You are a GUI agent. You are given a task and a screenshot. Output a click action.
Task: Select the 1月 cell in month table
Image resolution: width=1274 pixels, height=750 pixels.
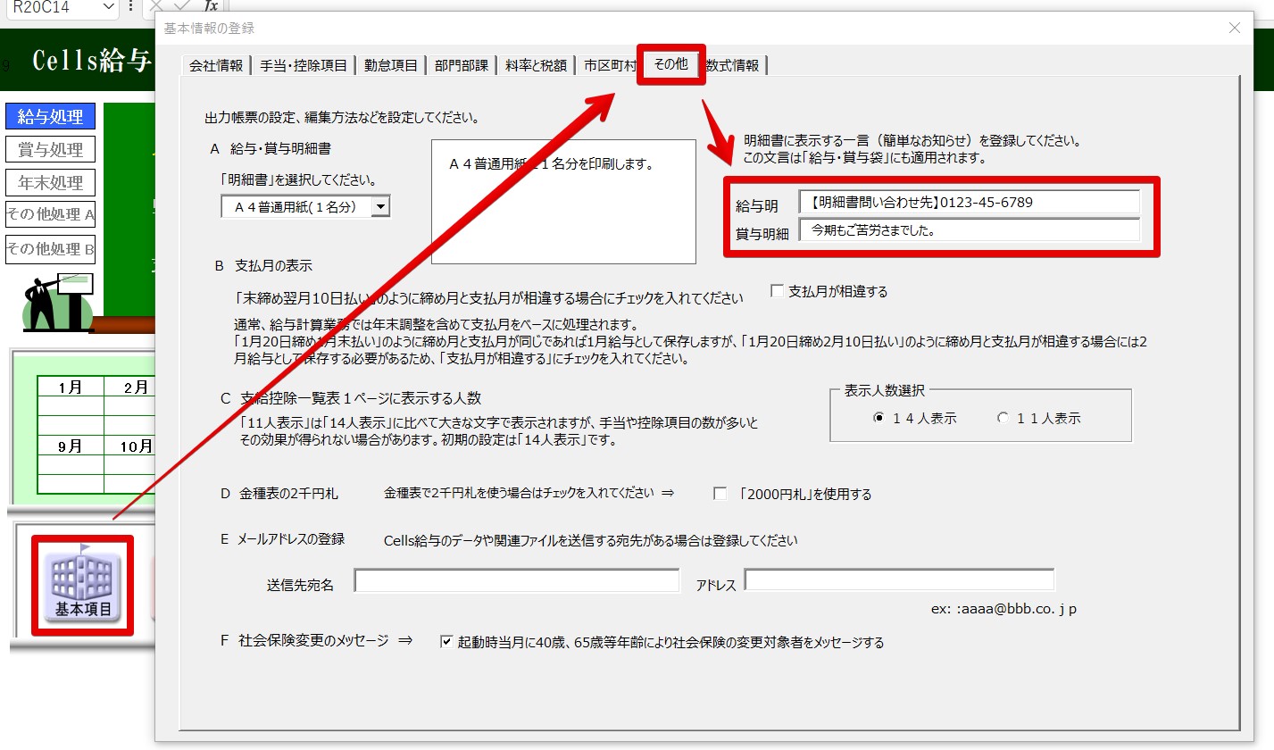pos(71,387)
